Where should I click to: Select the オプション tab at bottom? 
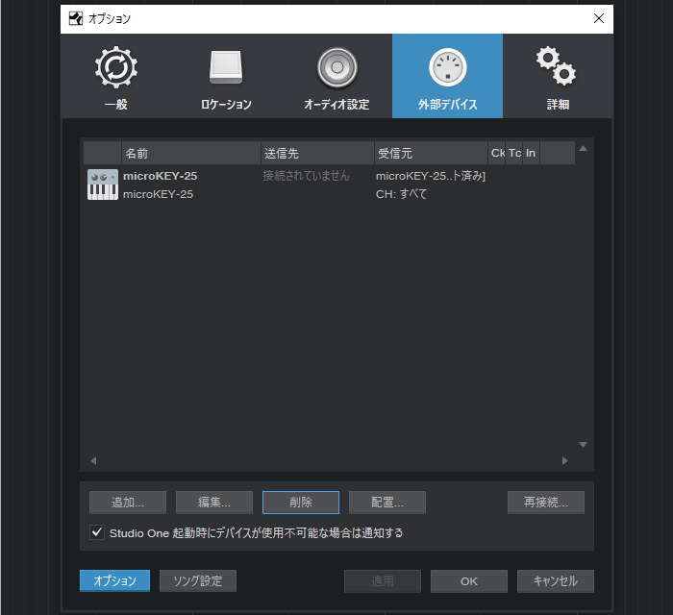coord(114,580)
